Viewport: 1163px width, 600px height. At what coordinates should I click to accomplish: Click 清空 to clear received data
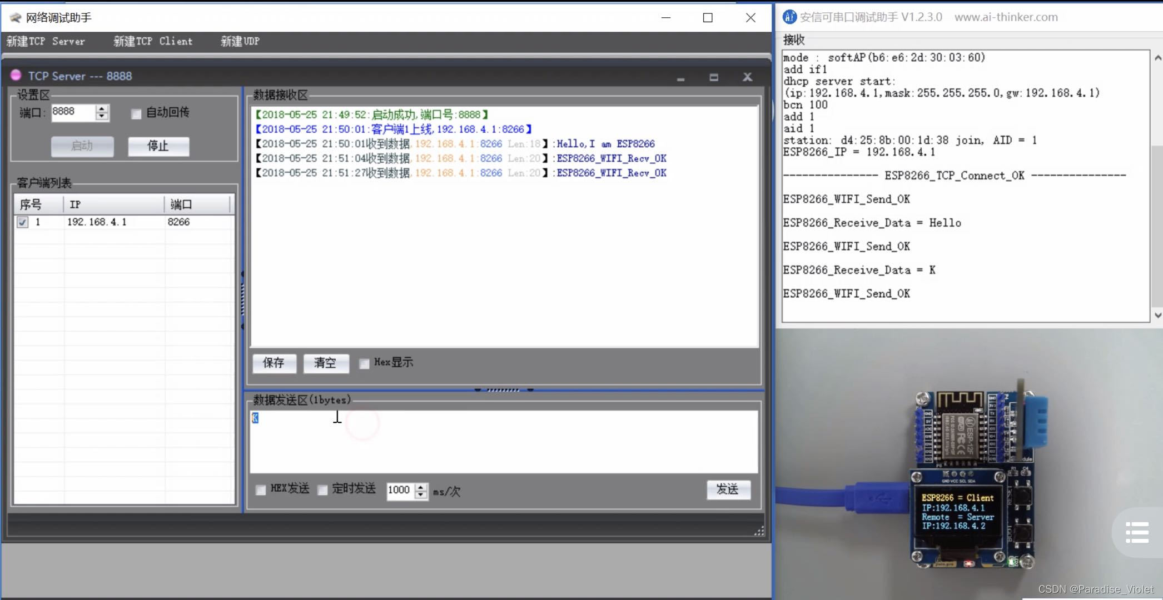click(326, 363)
